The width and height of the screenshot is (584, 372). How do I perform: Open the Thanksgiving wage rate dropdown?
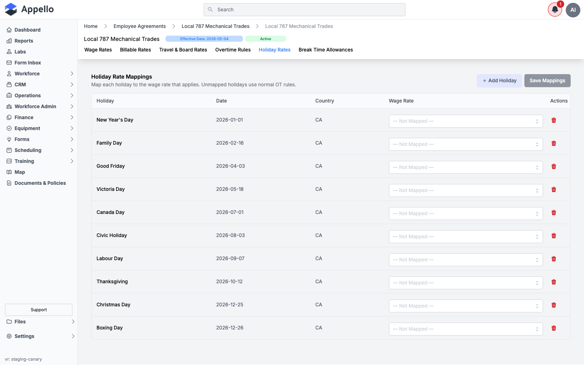(x=466, y=283)
